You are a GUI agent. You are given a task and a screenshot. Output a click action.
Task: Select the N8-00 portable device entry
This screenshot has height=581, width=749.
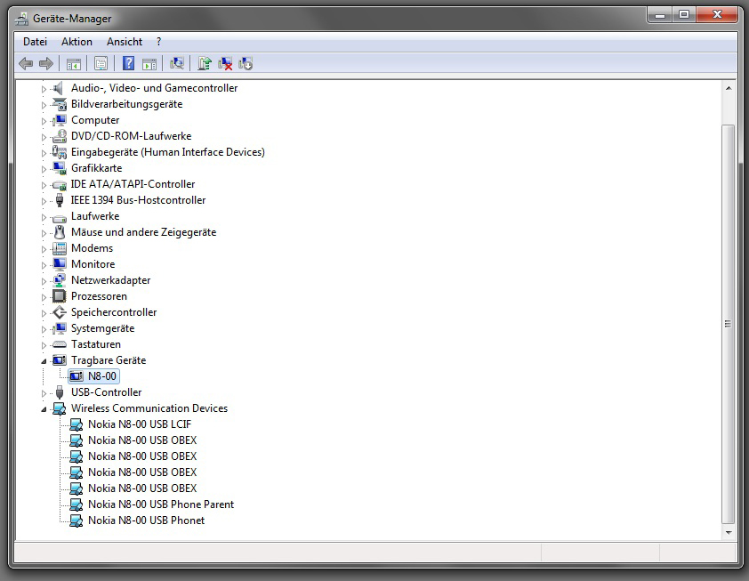click(93, 376)
